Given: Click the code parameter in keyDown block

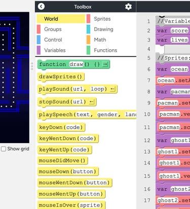Looking at the screenshot, I should [73, 127].
